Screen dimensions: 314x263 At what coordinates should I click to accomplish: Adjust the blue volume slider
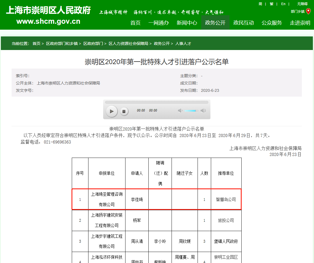coord(191,111)
